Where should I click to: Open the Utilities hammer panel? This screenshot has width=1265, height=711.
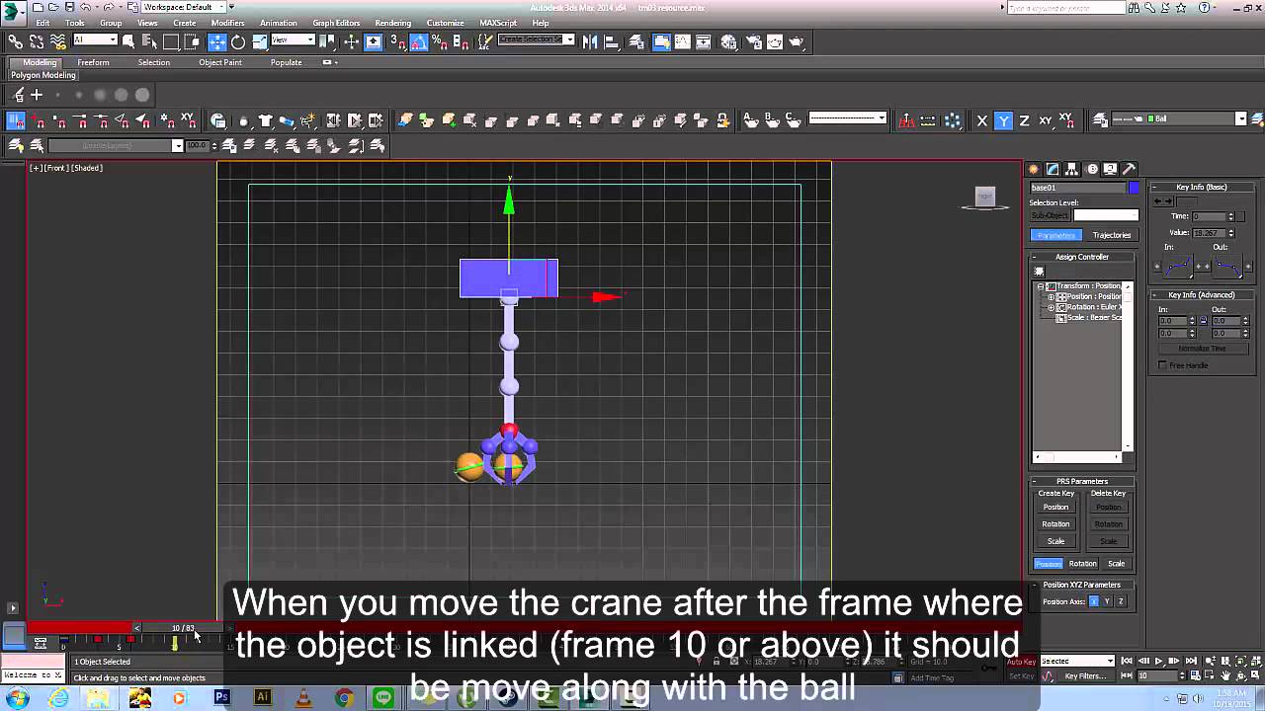pyautogui.click(x=1129, y=169)
